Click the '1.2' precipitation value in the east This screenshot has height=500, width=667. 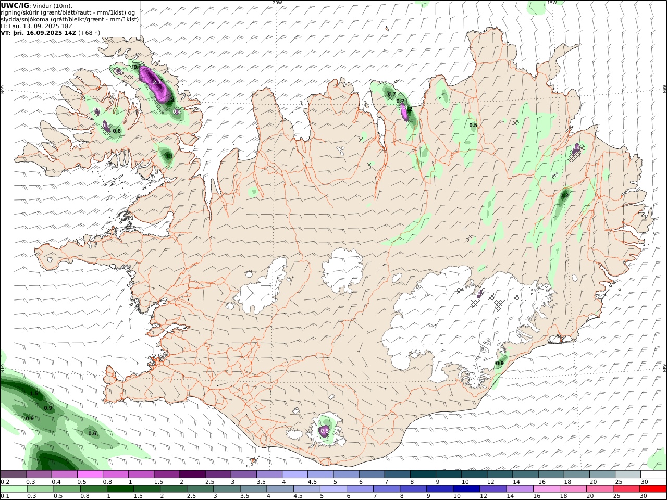point(564,195)
